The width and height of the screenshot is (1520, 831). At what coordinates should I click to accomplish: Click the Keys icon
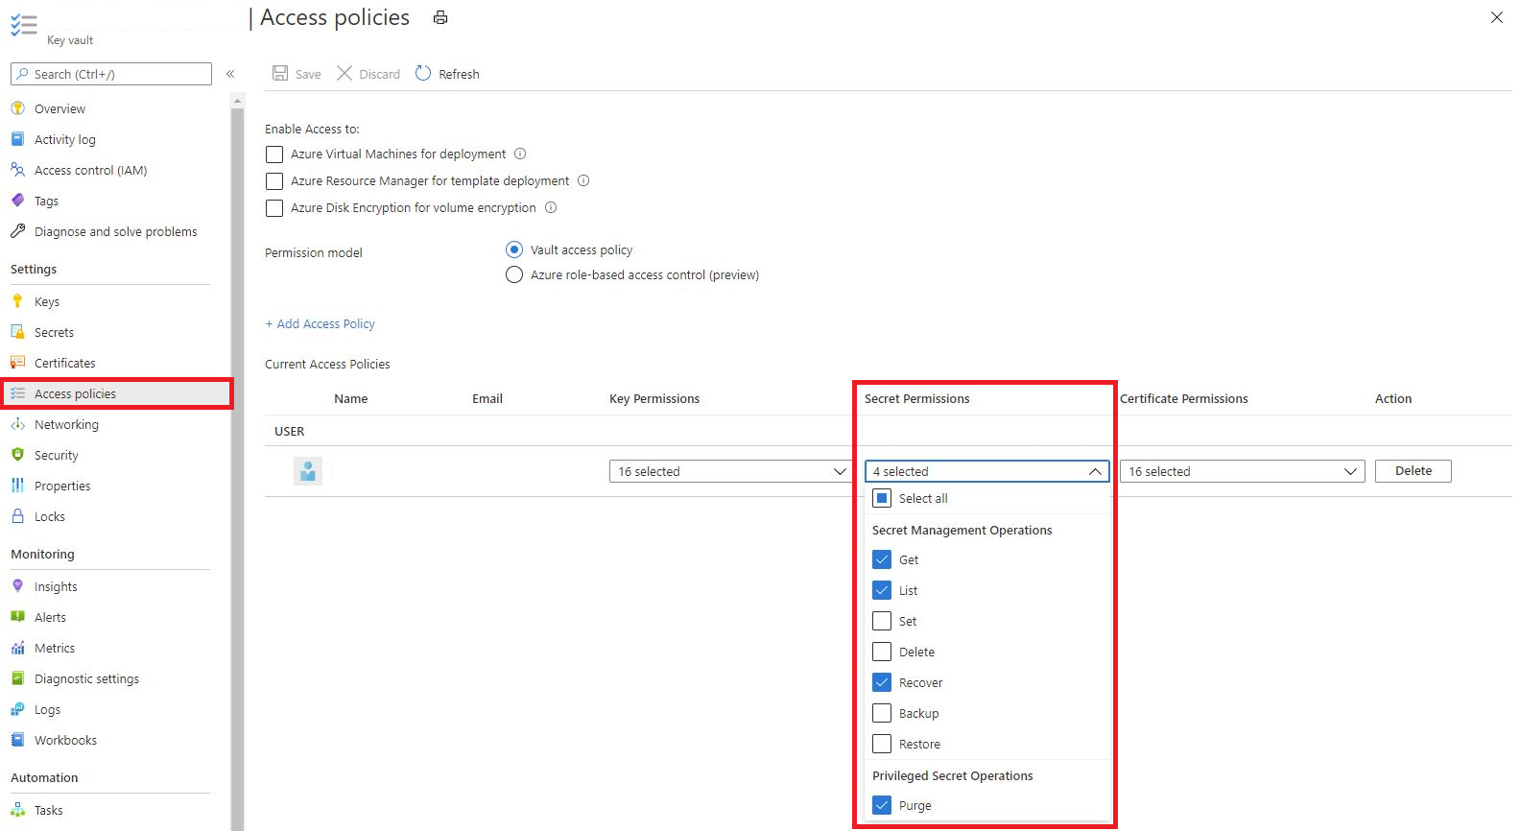[x=17, y=301]
